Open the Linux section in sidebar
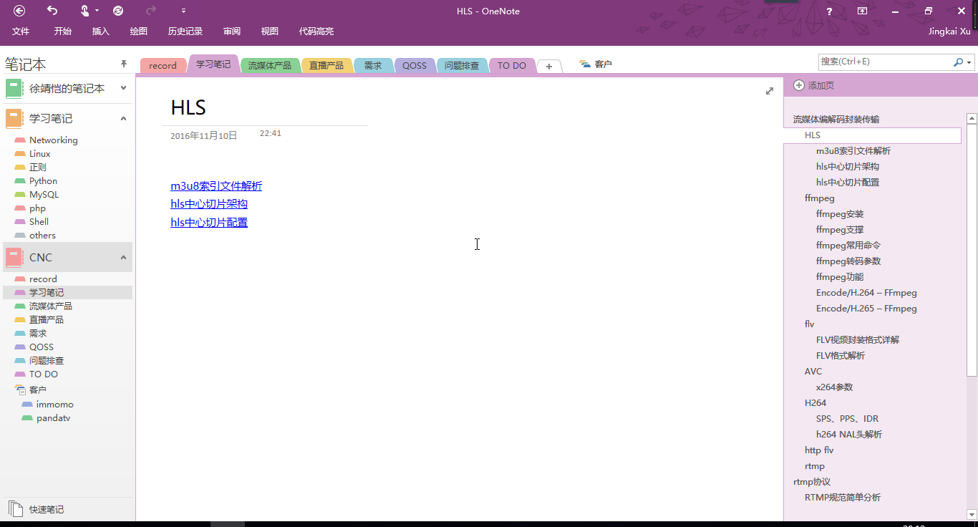Viewport: 978px width, 527px height. (39, 154)
